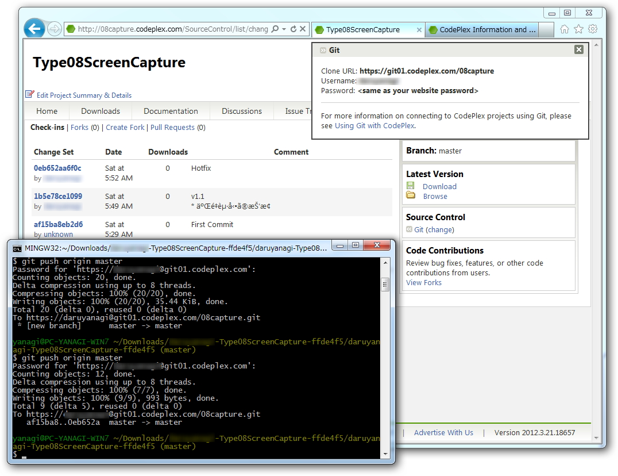
Task: Click the Favorites star icon
Action: (580, 29)
